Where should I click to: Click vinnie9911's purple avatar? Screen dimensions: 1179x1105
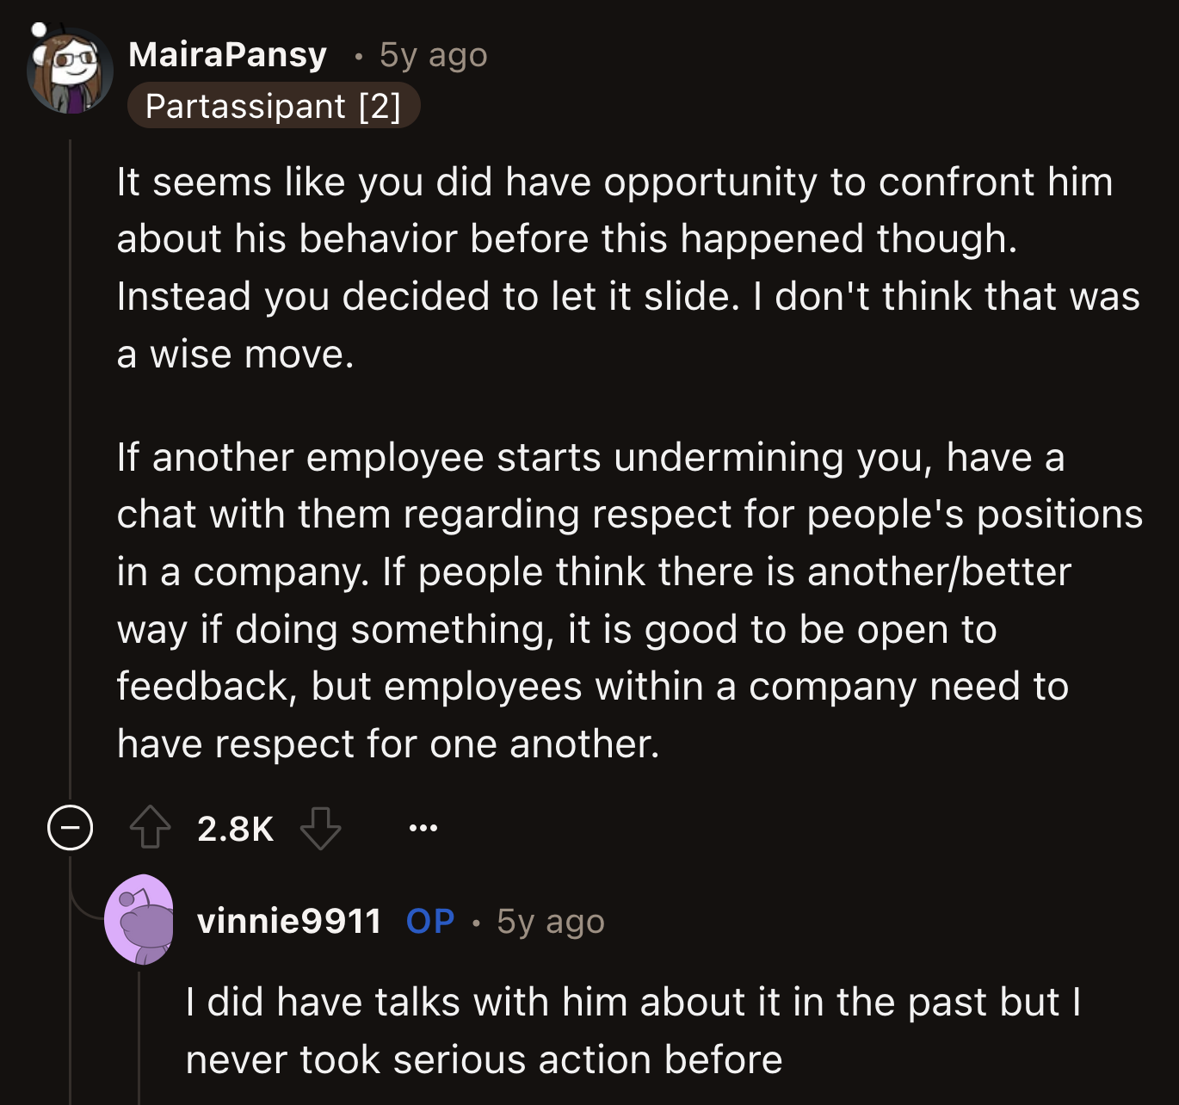tap(143, 923)
